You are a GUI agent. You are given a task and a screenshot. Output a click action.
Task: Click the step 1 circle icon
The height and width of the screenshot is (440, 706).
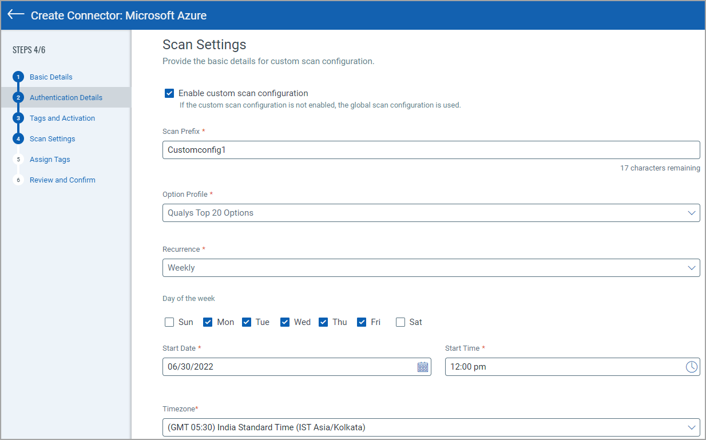coord(18,77)
